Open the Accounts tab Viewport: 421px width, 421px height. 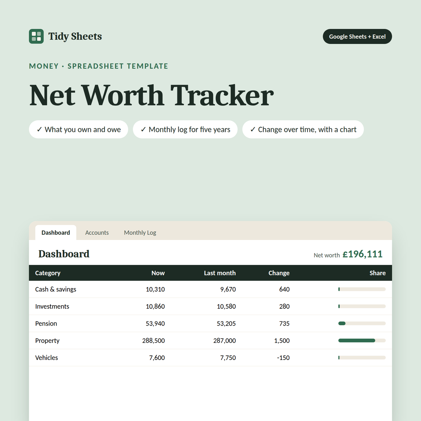tap(97, 233)
